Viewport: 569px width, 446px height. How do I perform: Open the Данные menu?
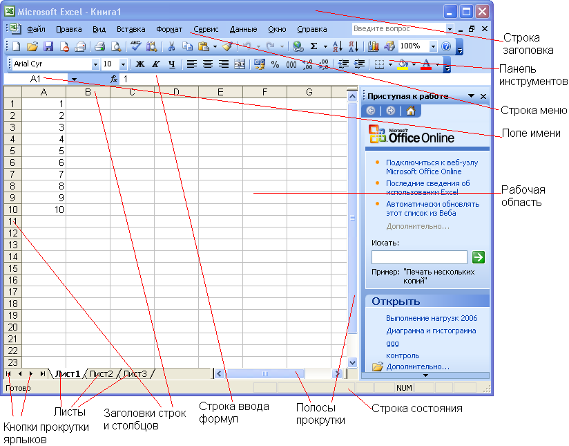coord(243,29)
